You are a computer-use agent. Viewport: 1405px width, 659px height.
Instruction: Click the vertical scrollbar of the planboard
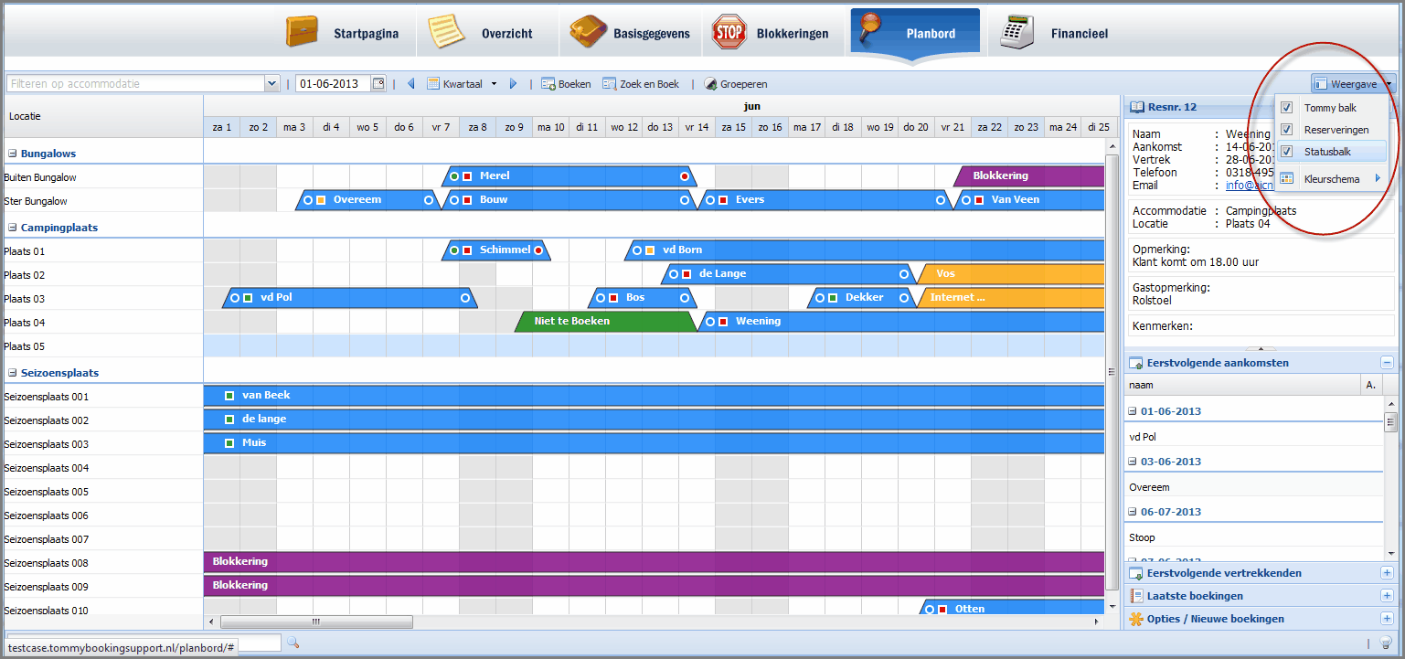(x=1112, y=374)
